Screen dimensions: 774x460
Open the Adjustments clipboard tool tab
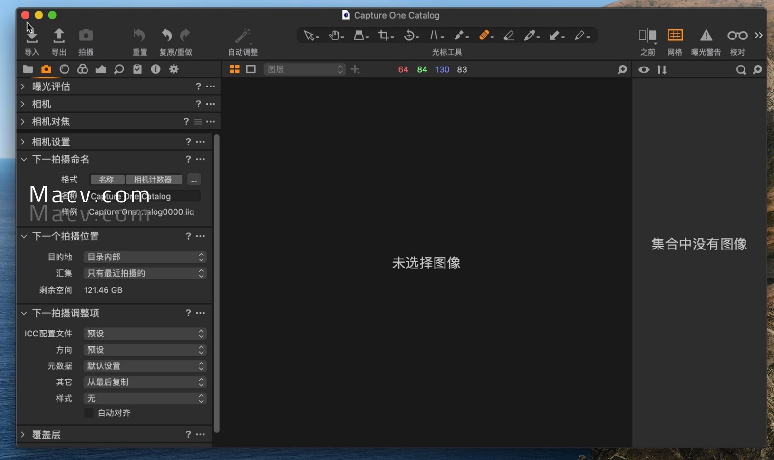(x=137, y=69)
